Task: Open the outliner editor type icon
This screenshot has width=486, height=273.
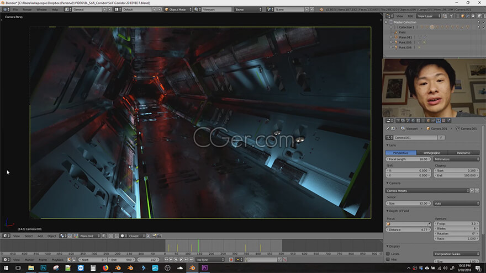Action: tap(389, 16)
